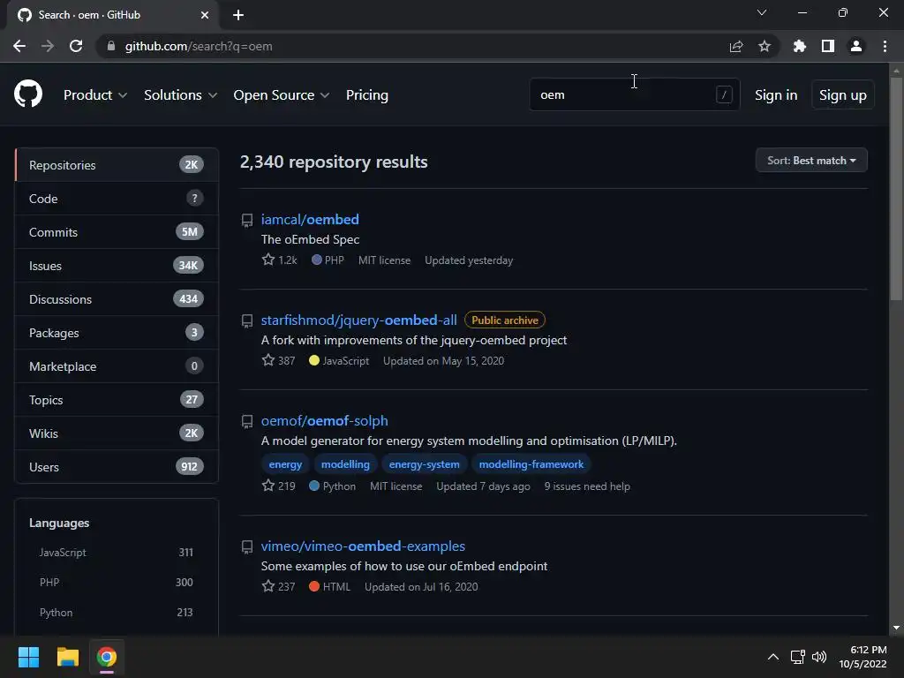Open the Chrome profile avatar
Screen dimensions: 904x678
[856, 46]
